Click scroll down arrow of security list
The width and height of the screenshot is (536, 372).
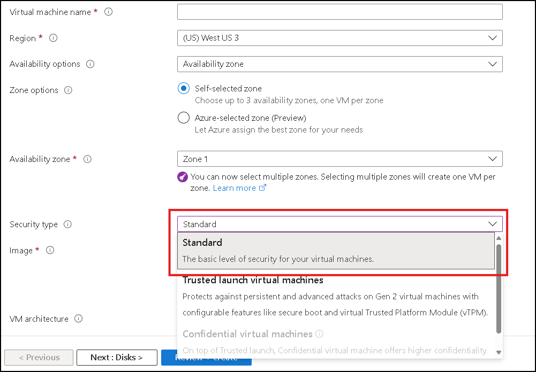[x=499, y=352]
